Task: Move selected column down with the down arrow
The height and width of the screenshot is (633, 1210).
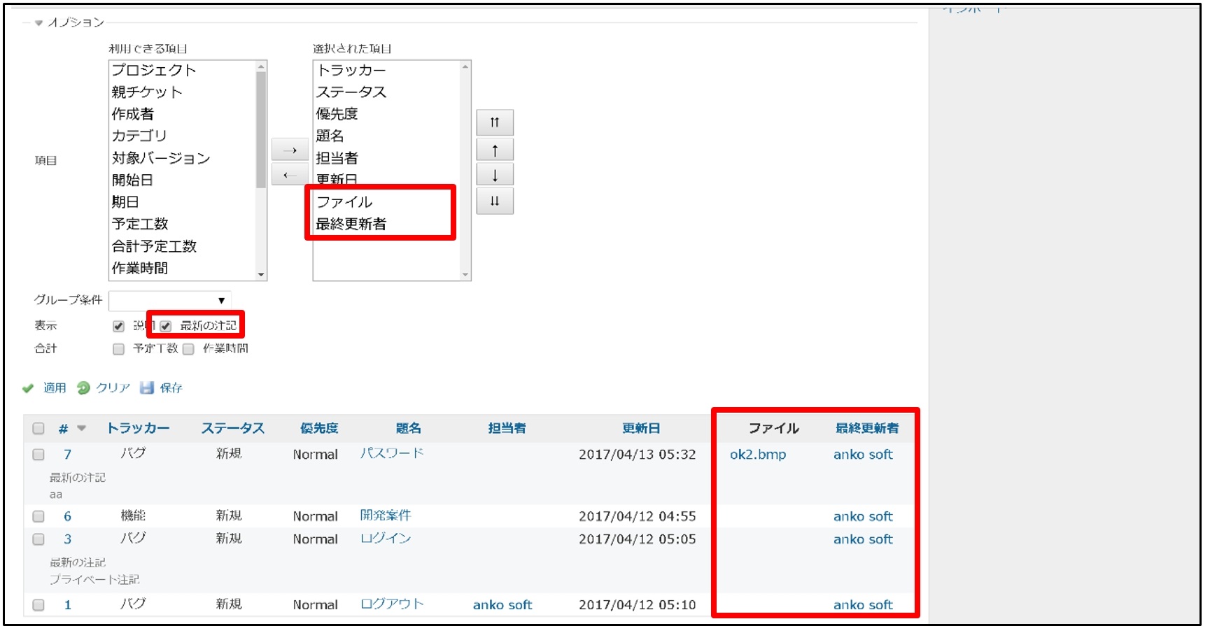Action: point(493,174)
